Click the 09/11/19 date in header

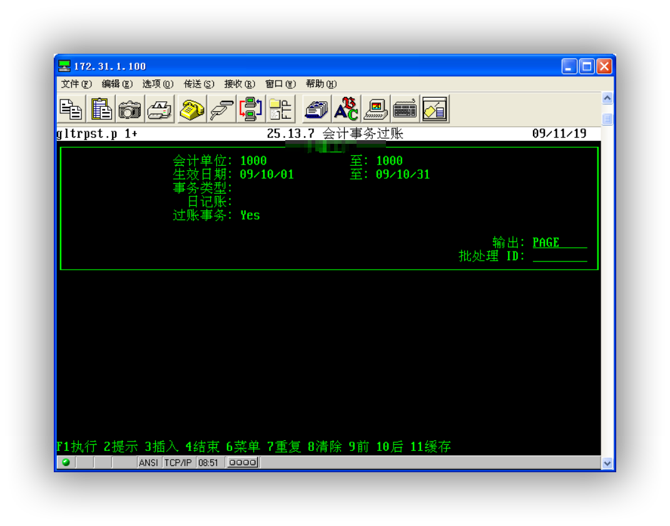(559, 134)
